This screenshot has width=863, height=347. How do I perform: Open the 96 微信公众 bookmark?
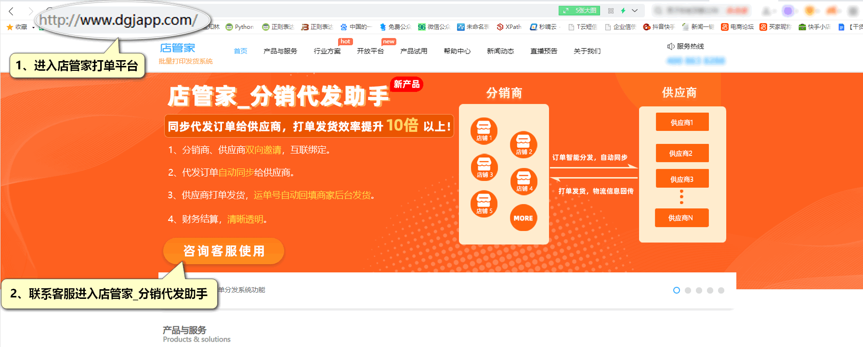[x=434, y=27]
